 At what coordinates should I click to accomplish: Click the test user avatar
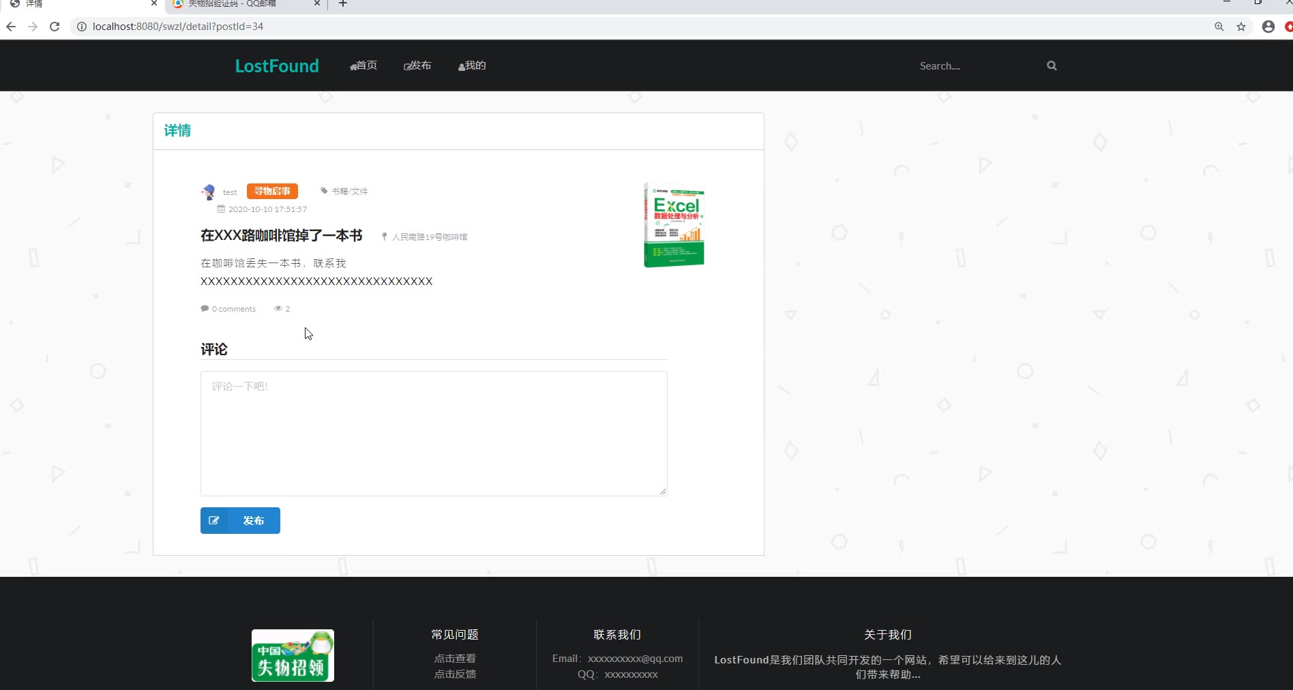click(x=208, y=192)
